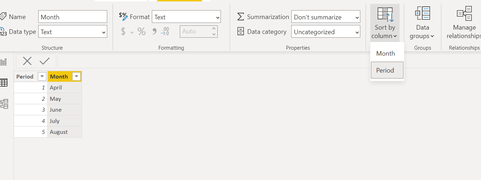481x180 pixels.
Task: Open the Data groups menu
Action: coord(422,23)
